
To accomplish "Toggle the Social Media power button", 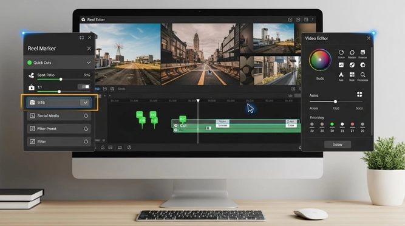I will pyautogui.click(x=86, y=115).
